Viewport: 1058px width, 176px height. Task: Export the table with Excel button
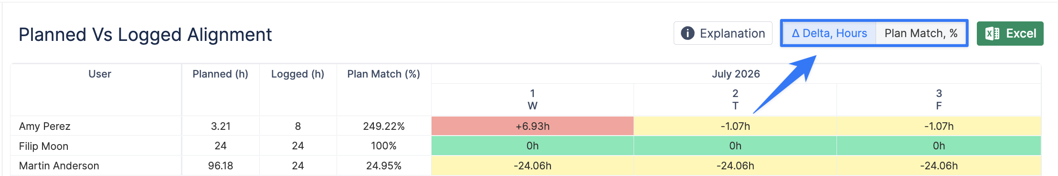pyautogui.click(x=1010, y=33)
